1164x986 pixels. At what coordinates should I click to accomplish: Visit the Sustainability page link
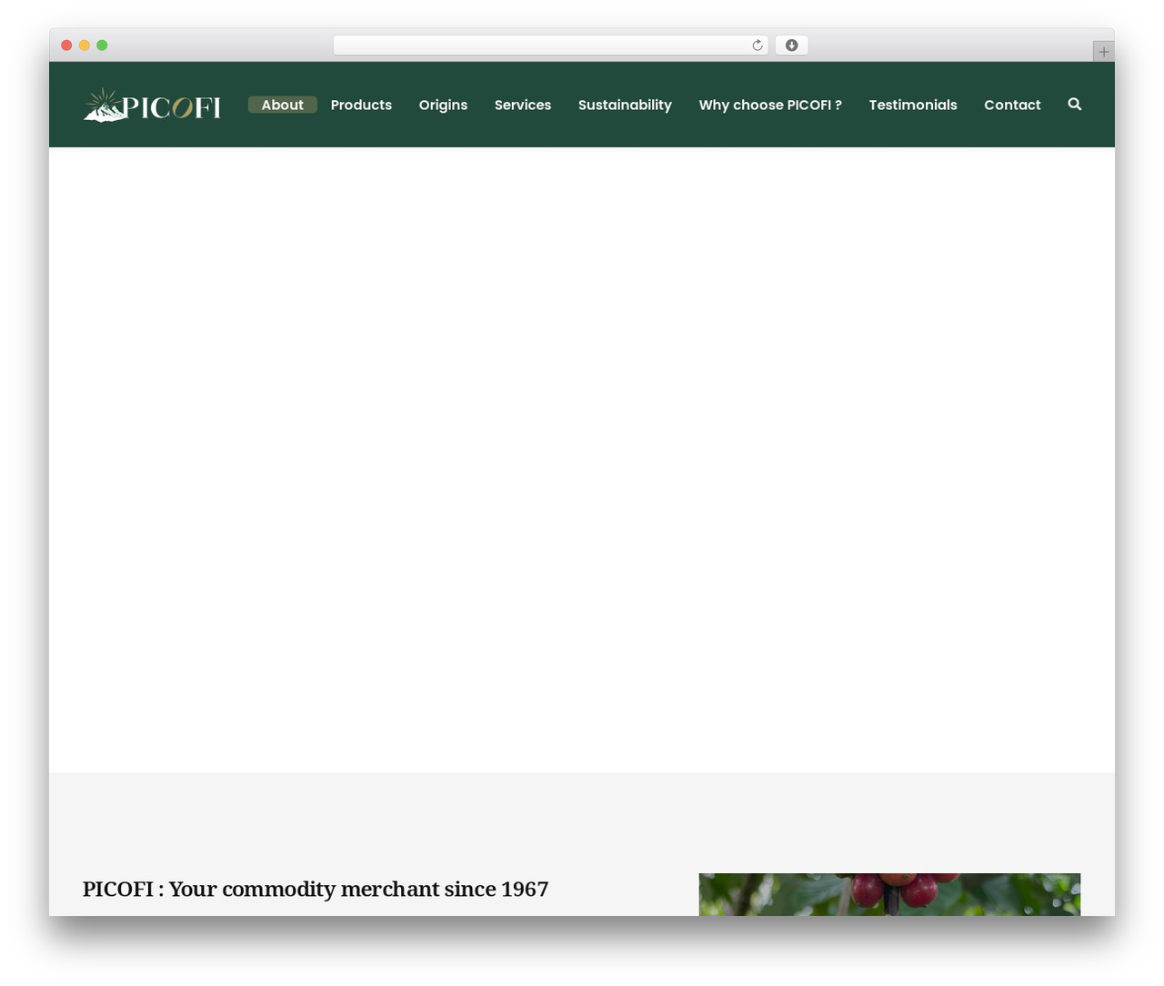coord(625,105)
